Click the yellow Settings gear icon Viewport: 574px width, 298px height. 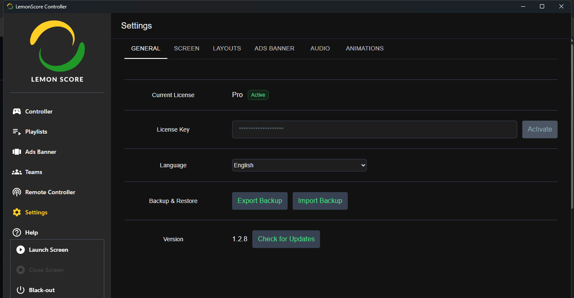[17, 212]
